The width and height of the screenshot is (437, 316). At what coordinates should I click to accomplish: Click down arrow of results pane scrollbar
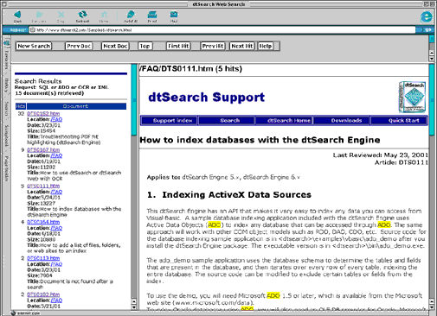134,307
